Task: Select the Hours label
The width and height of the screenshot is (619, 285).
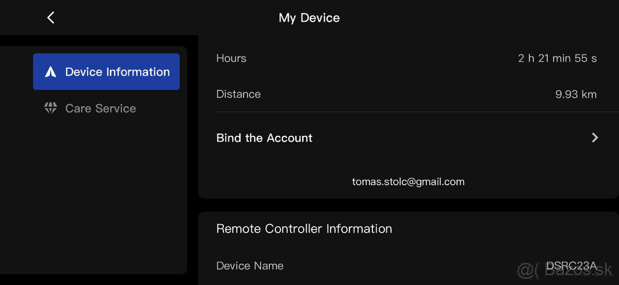Action: click(x=231, y=58)
